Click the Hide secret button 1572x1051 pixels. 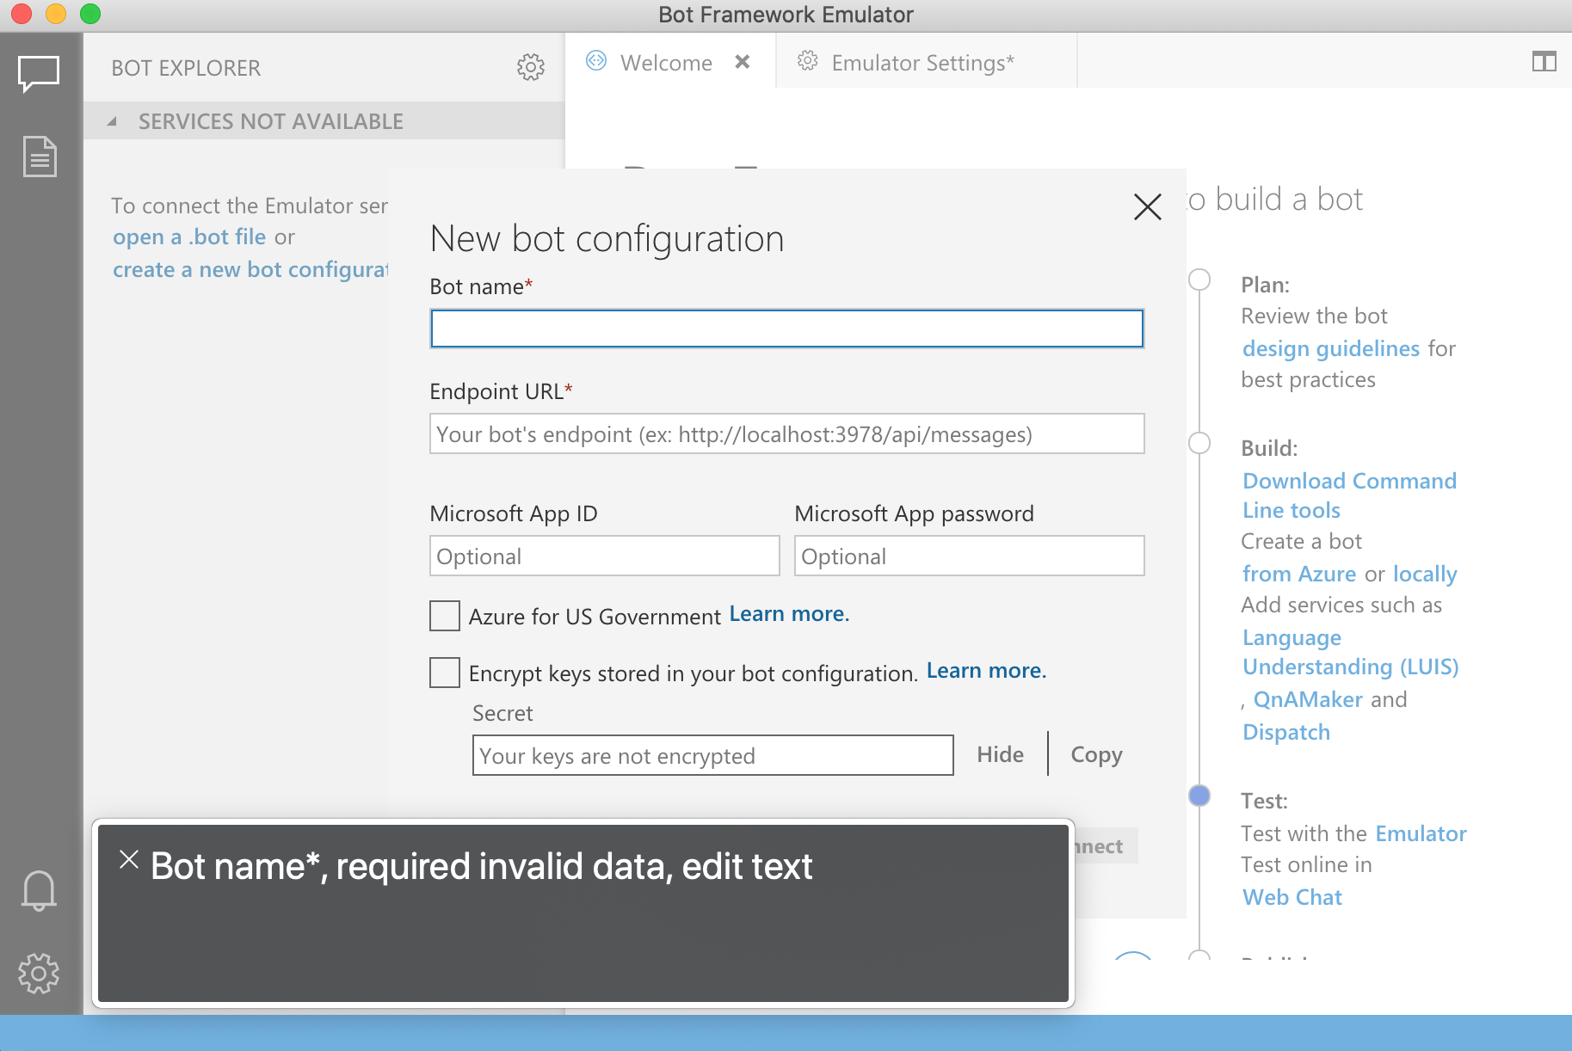coord(1001,754)
